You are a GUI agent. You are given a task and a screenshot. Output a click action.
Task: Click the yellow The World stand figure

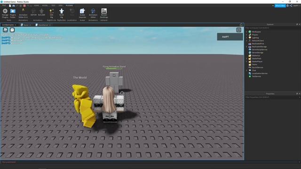click(84, 106)
